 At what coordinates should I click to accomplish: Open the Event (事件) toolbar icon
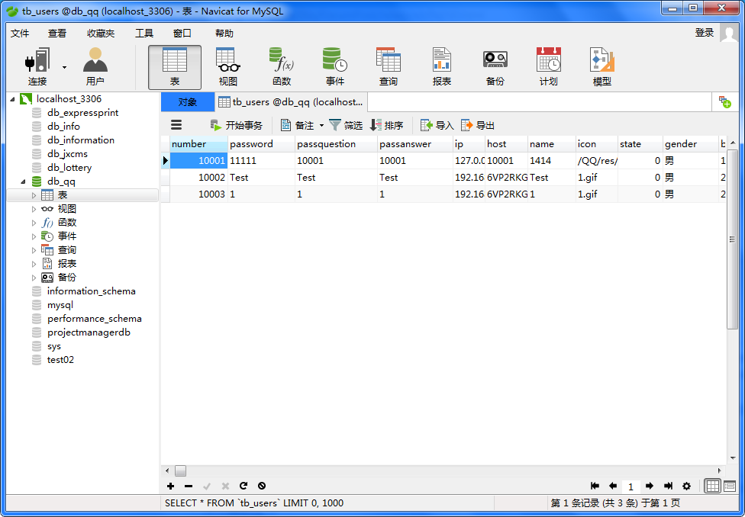pyautogui.click(x=334, y=67)
